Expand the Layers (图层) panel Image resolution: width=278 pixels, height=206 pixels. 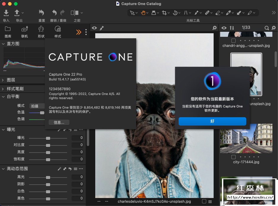click(x=3, y=80)
